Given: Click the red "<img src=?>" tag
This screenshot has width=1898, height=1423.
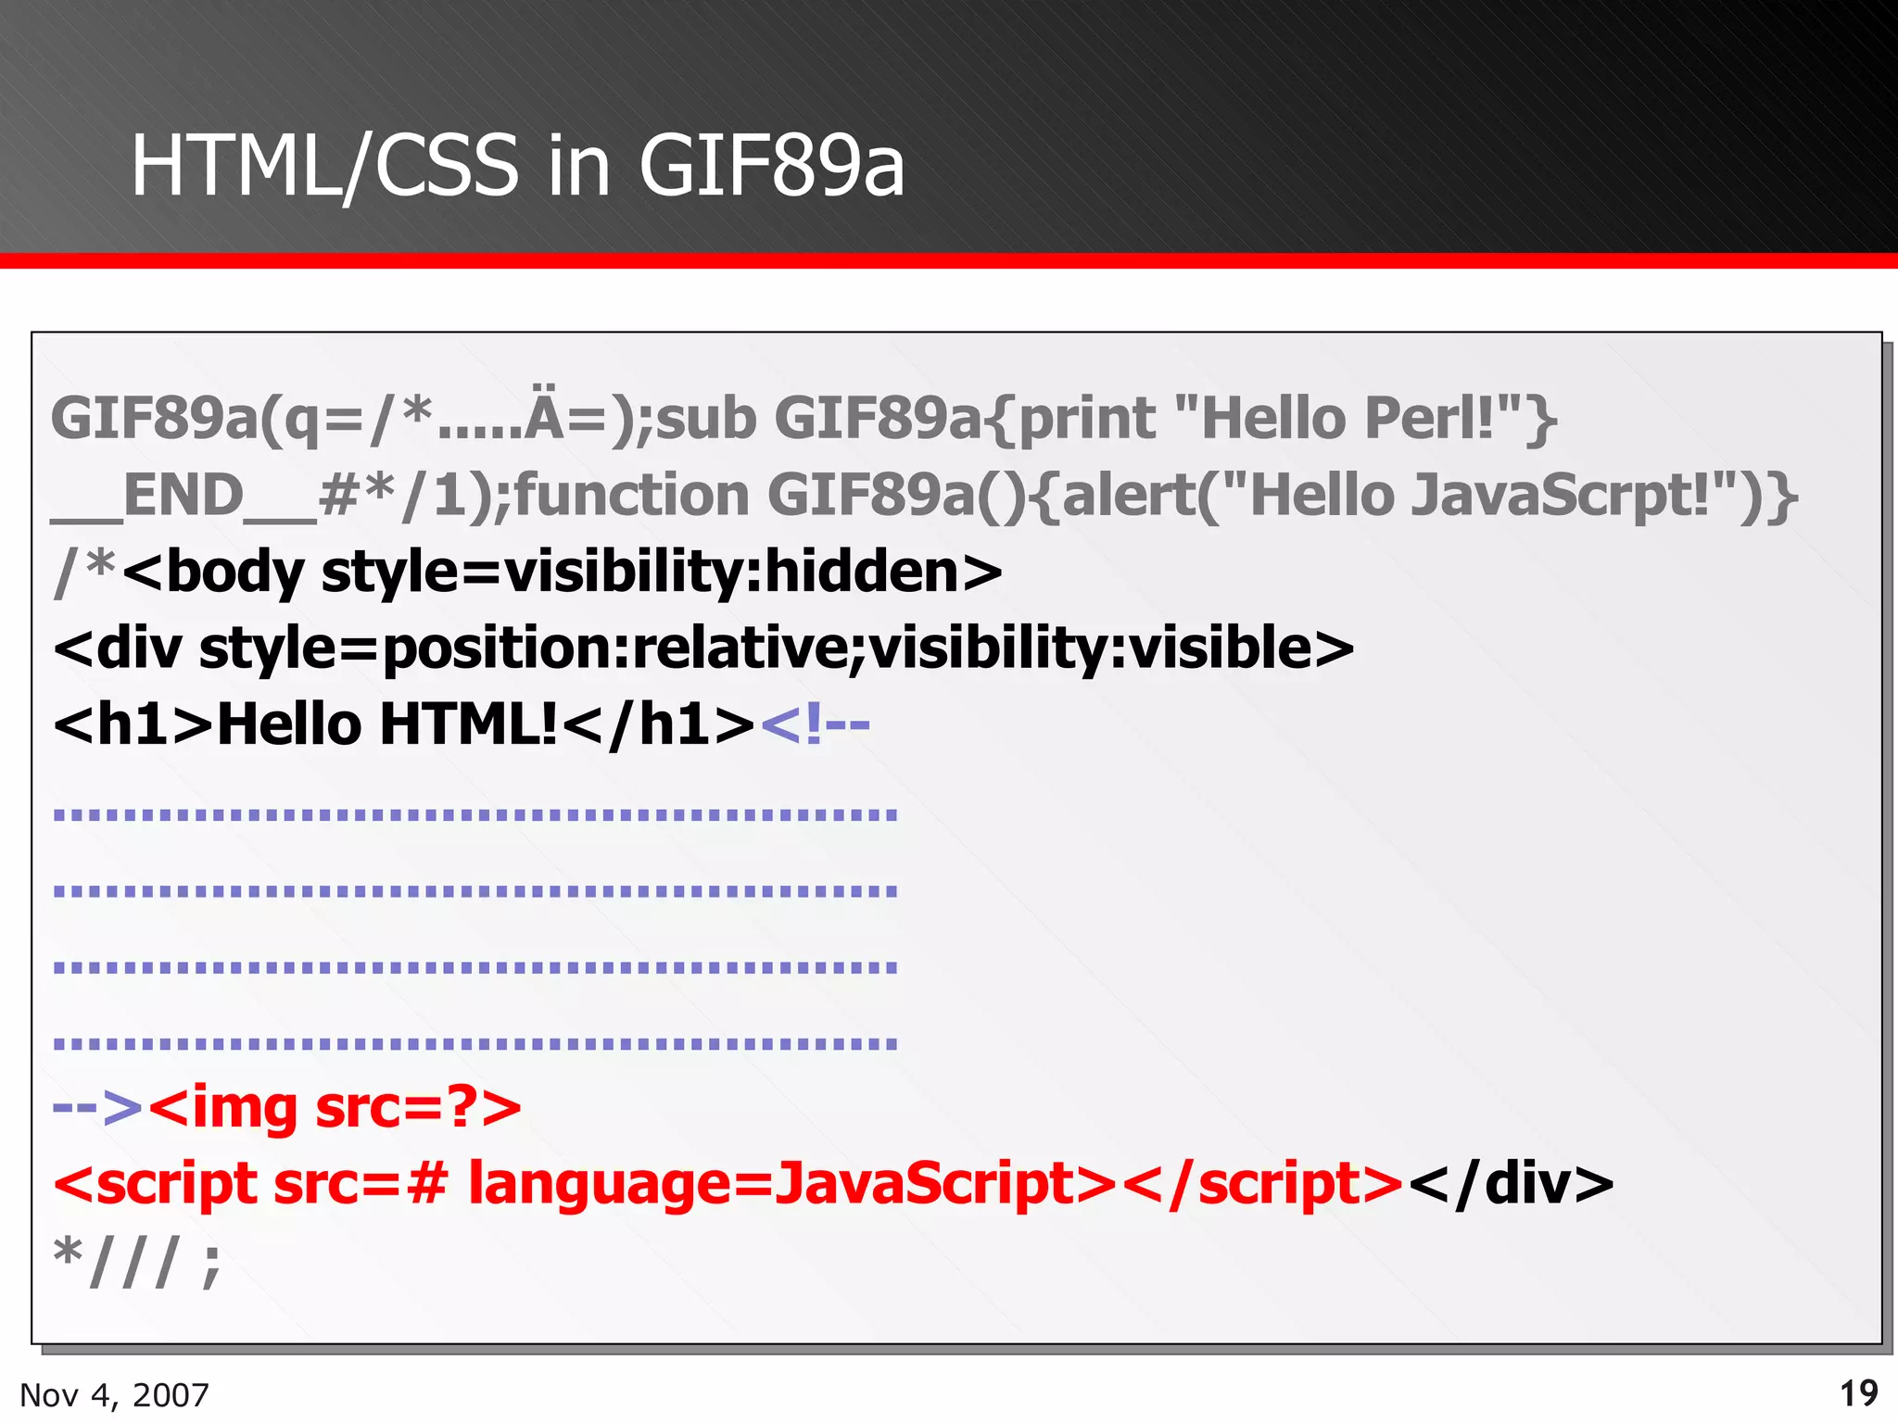Looking at the screenshot, I should click(x=335, y=1106).
